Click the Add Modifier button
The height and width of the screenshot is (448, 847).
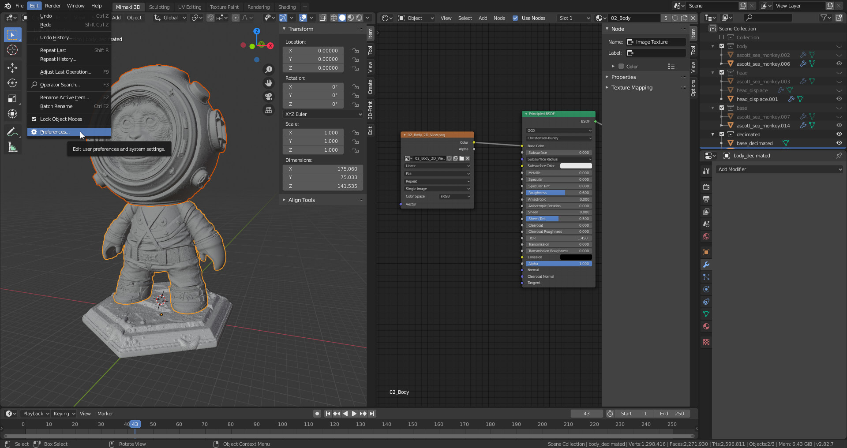point(779,169)
